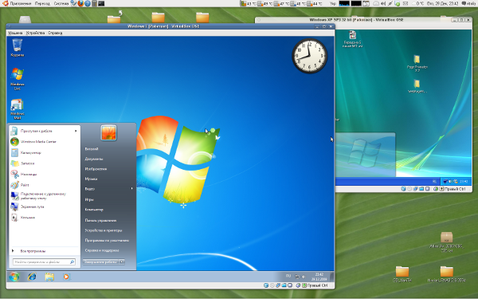Viewport: 478px width, 299px height.
Task: Click the search magnifier icon in Start menu
Action: tap(72, 262)
